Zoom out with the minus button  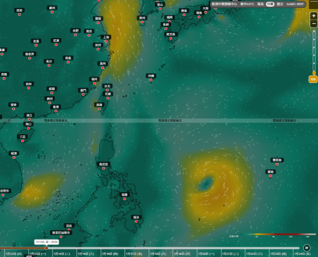point(314,24)
